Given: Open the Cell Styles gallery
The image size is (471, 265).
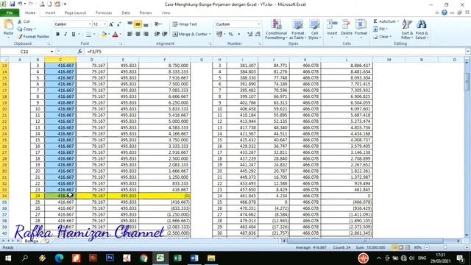Looking at the screenshot, I should point(314,29).
